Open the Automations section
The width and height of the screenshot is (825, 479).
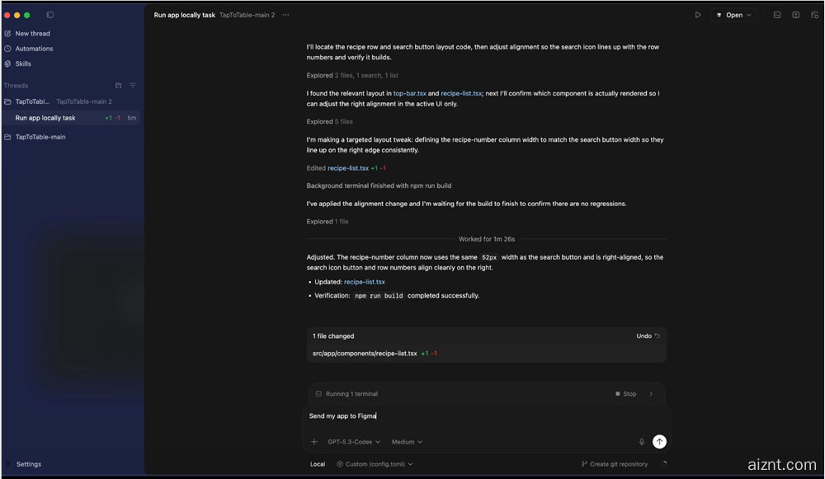[x=34, y=49]
